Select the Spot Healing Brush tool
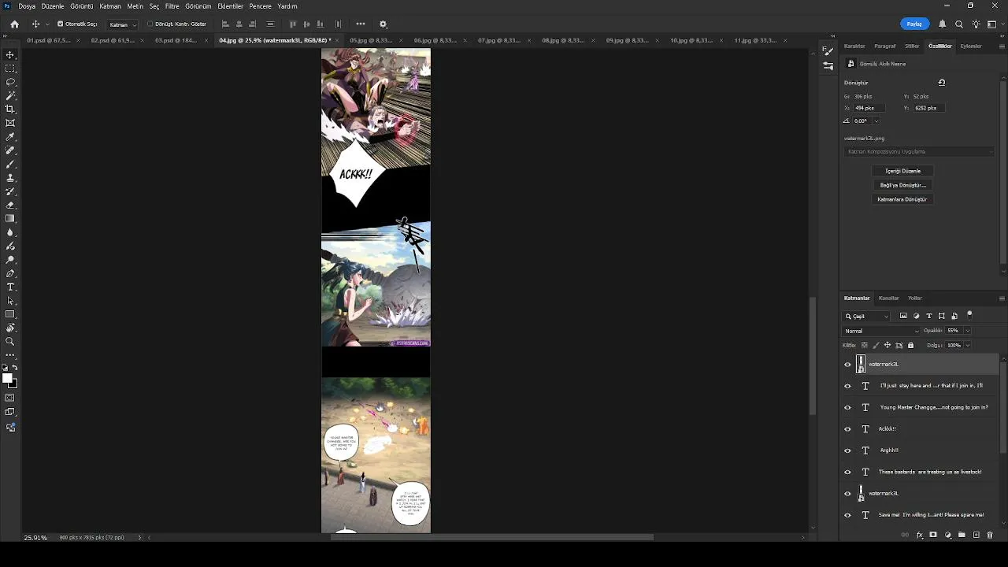This screenshot has width=1008, height=567. pos(10,150)
